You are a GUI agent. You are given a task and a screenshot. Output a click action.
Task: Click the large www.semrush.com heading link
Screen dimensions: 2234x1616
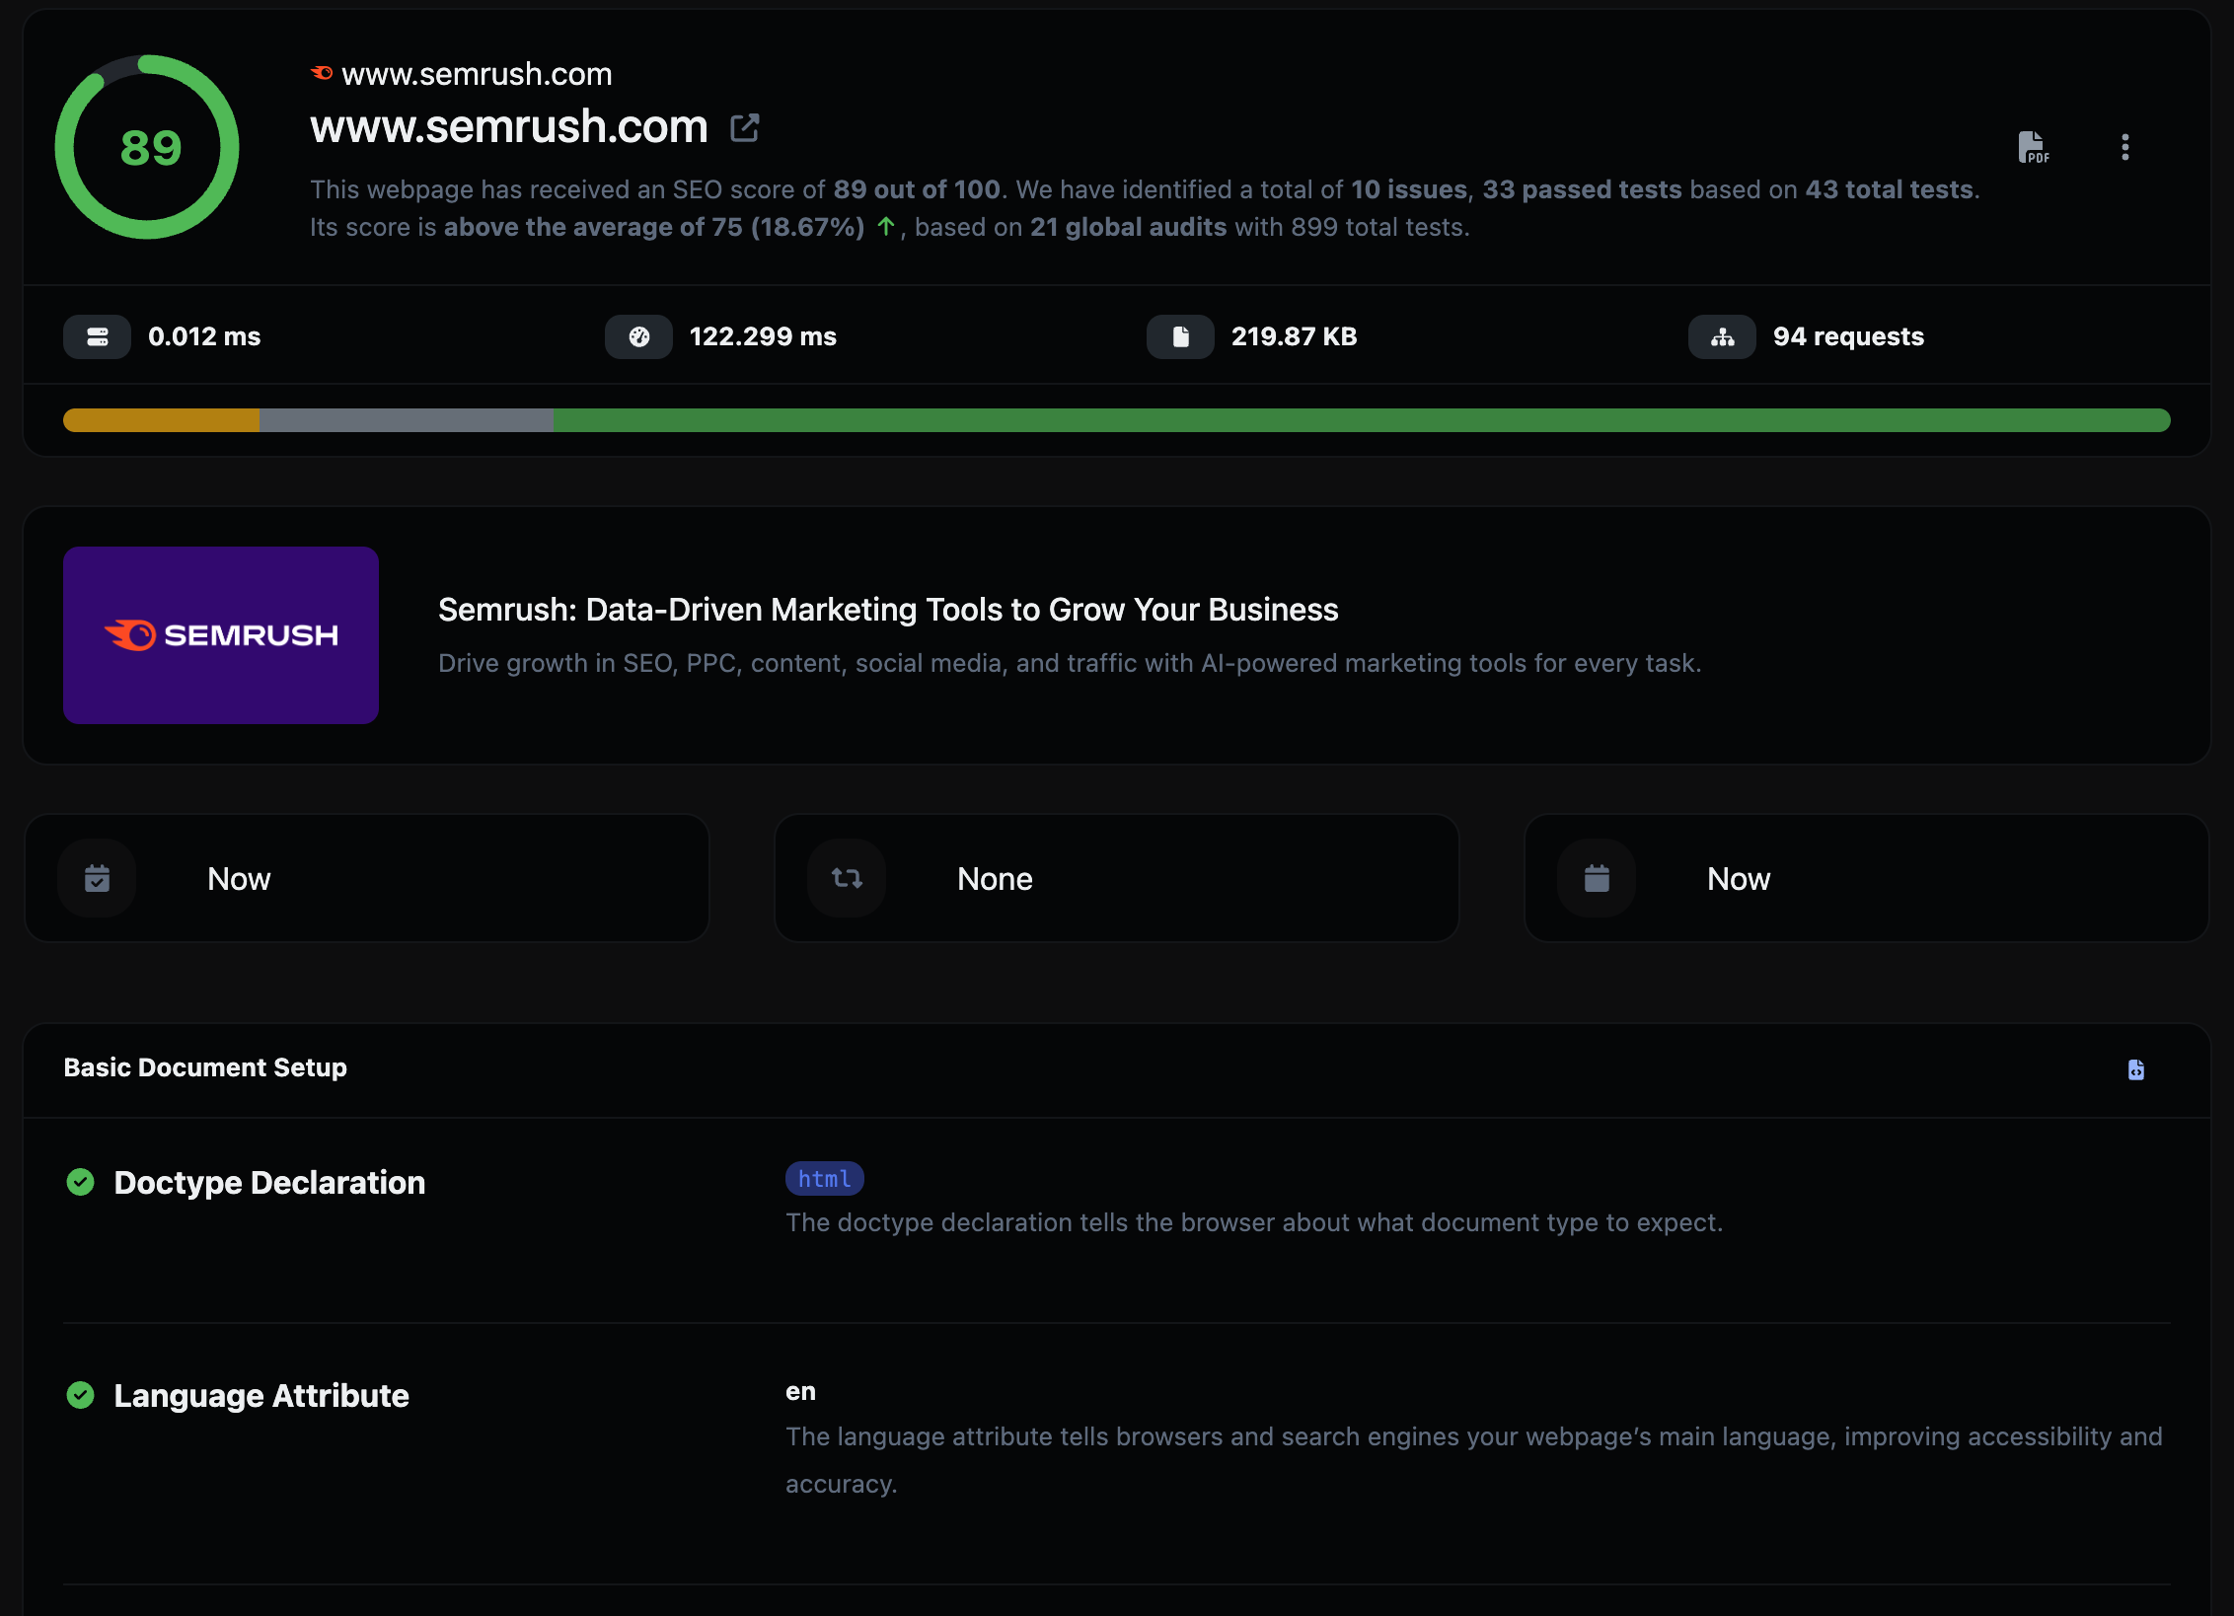tap(509, 126)
